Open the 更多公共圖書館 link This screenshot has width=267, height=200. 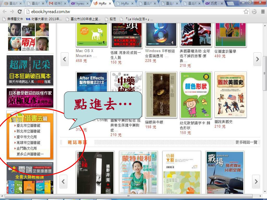[30, 154]
